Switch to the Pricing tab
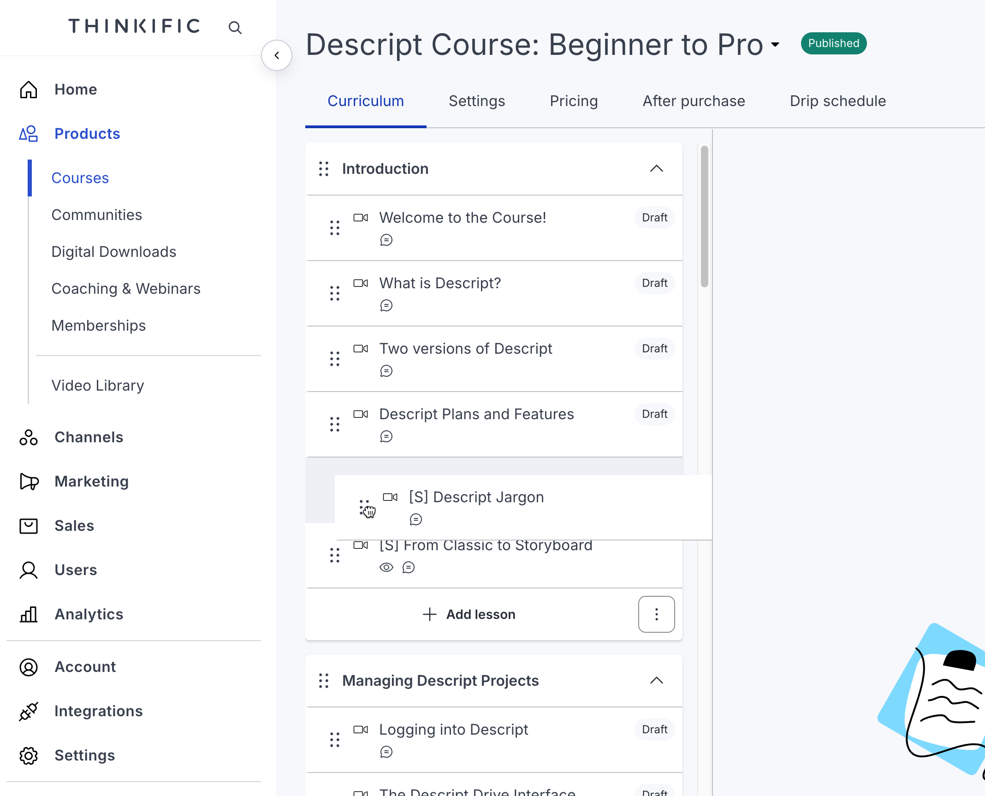The height and width of the screenshot is (796, 985). point(574,101)
